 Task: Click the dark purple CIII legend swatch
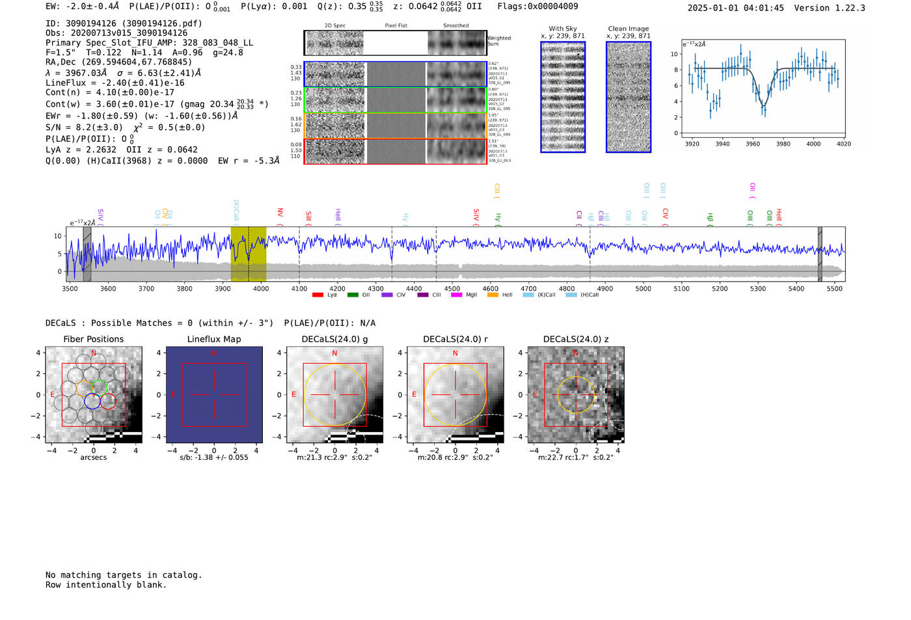coord(423,295)
